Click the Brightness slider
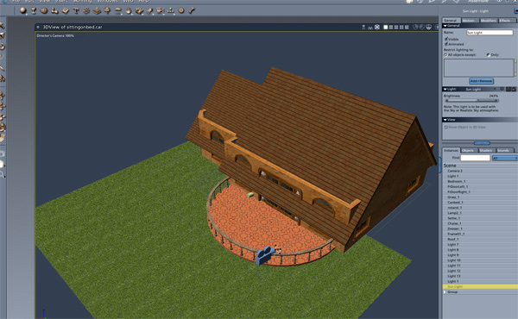 [471, 100]
